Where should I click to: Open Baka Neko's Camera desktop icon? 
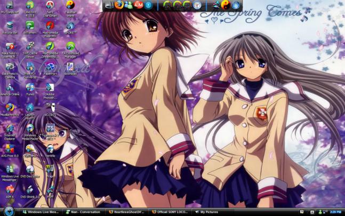point(10,70)
